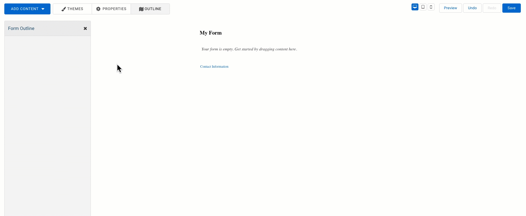Switch to tablet preview mode
Screen dimensions: 526x216
[423, 7]
